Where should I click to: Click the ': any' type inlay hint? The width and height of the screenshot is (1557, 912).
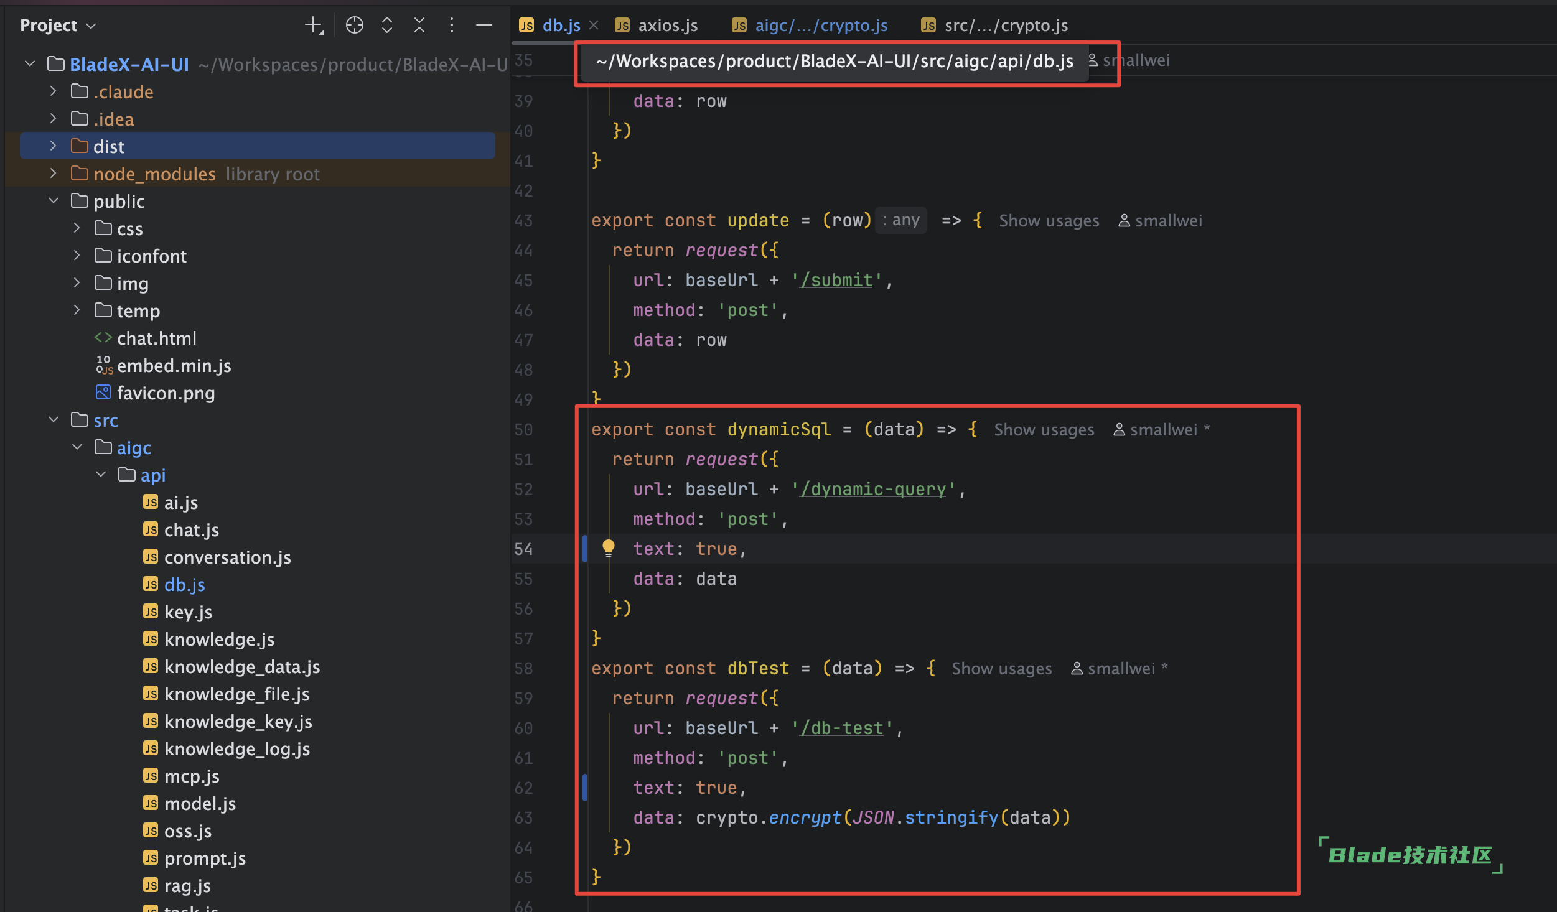pyautogui.click(x=901, y=220)
